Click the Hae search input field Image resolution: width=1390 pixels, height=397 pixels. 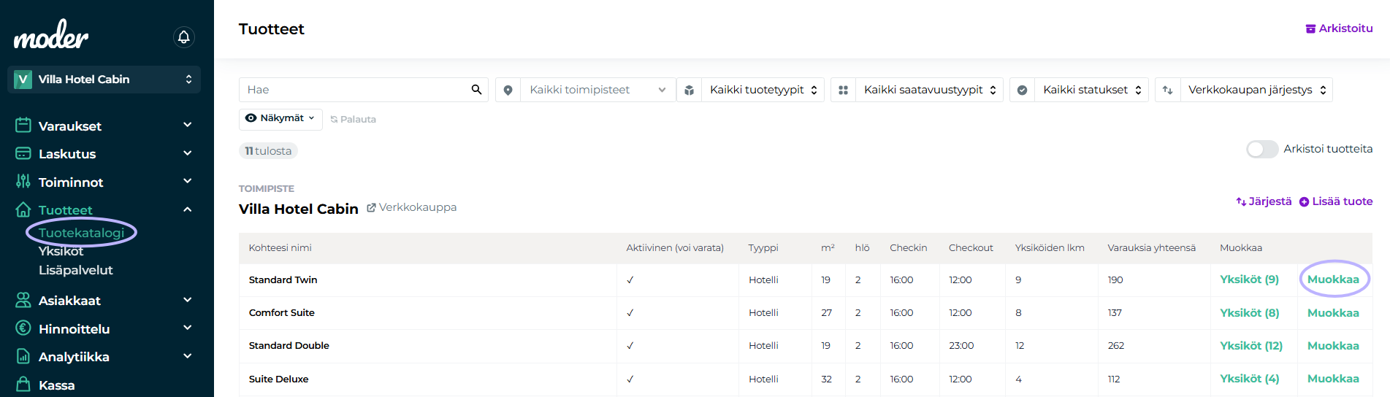[x=354, y=90]
